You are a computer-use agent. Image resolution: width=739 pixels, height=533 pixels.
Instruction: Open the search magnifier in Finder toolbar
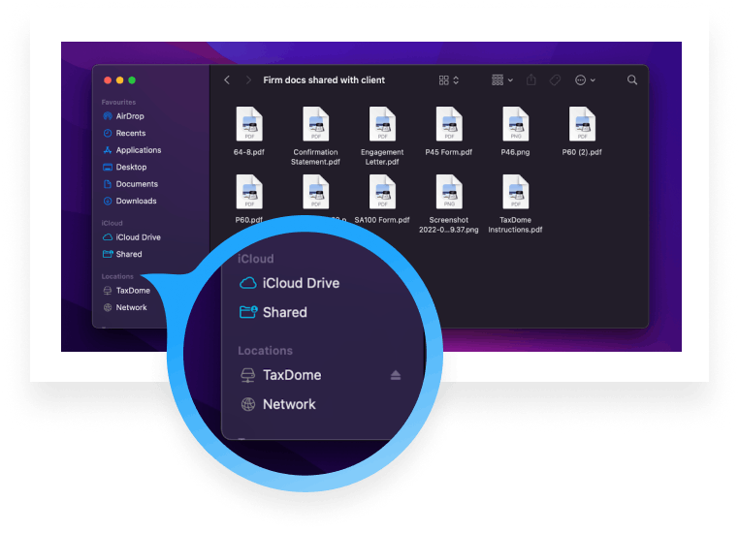pos(632,80)
